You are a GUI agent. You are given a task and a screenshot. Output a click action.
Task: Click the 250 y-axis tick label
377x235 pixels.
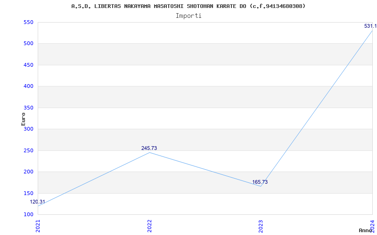28,150
